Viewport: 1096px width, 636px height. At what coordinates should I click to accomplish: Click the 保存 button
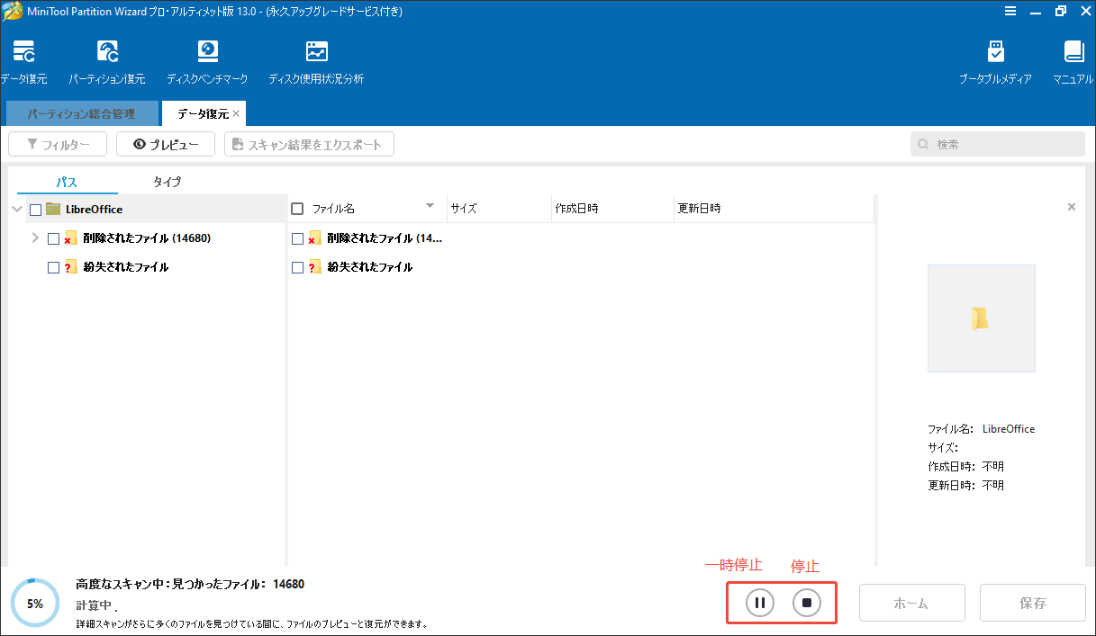point(1033,603)
